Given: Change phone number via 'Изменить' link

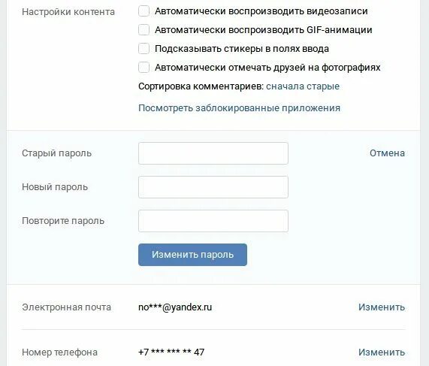Looking at the screenshot, I should click(x=382, y=352).
